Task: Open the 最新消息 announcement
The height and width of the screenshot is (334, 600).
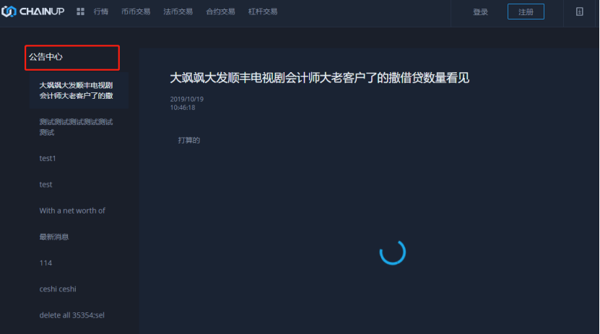Action: (54, 237)
